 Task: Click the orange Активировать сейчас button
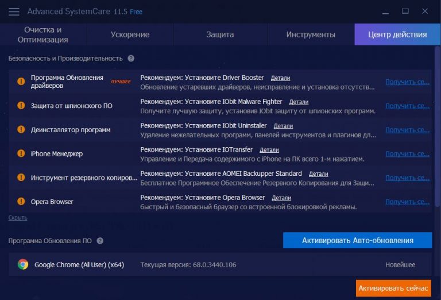(393, 288)
